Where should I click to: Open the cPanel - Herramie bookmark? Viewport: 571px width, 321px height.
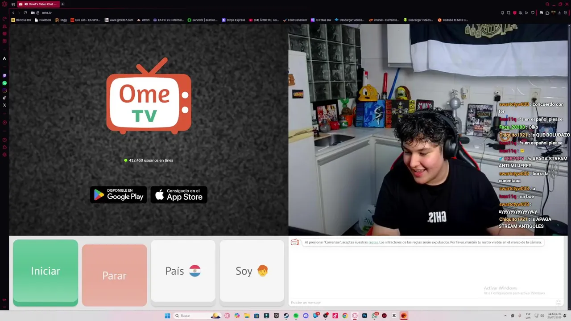[385, 20]
